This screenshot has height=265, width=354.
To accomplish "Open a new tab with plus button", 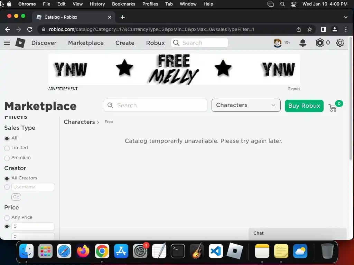I will [x=123, y=17].
